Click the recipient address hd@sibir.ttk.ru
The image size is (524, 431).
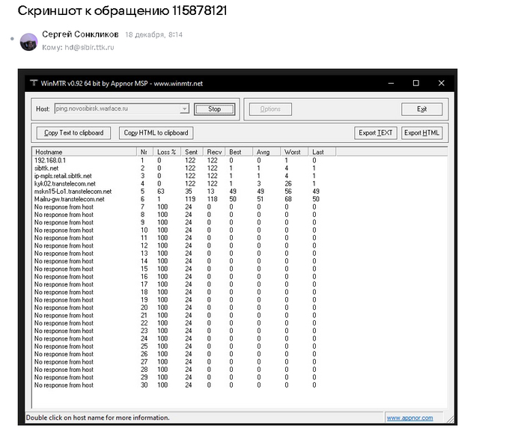[x=89, y=47]
